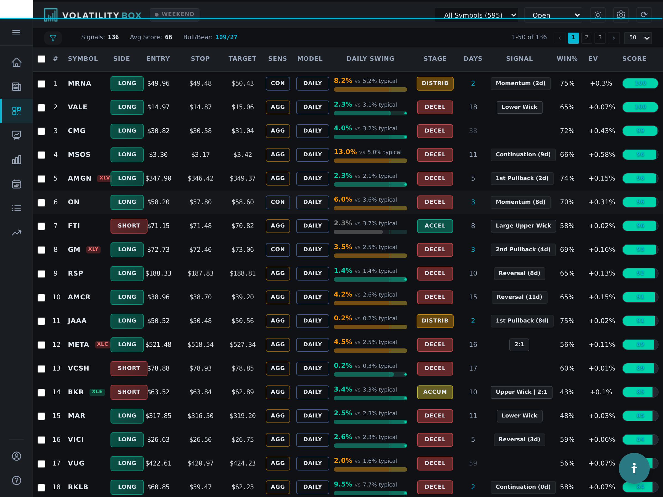Click the XLE sector tag on BKR
This screenshot has height=497, width=663.
click(97, 392)
